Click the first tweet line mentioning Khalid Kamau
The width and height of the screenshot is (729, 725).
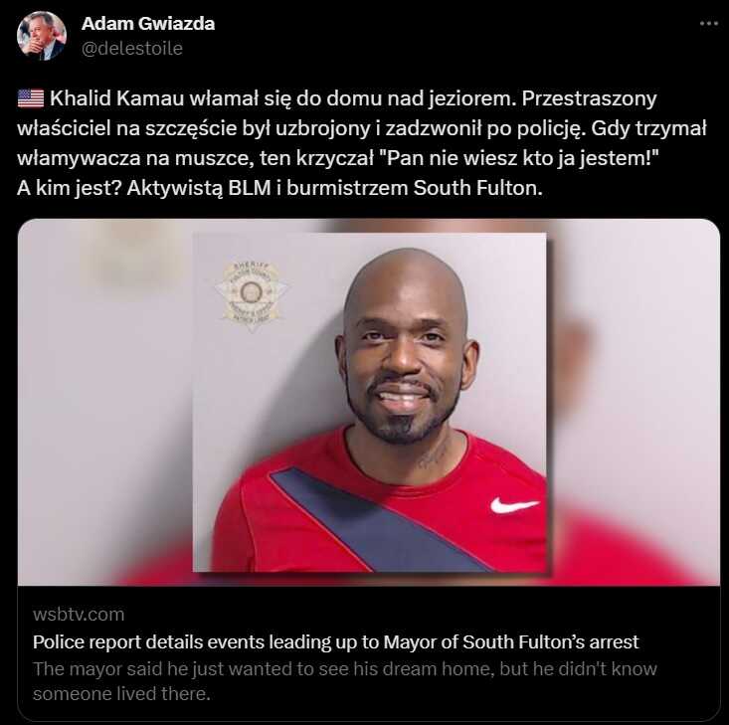[x=337, y=98]
